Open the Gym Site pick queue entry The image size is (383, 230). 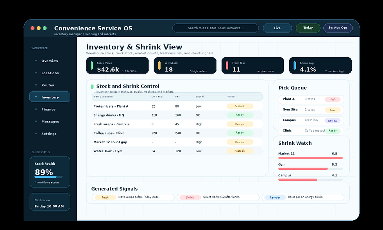[311, 110]
